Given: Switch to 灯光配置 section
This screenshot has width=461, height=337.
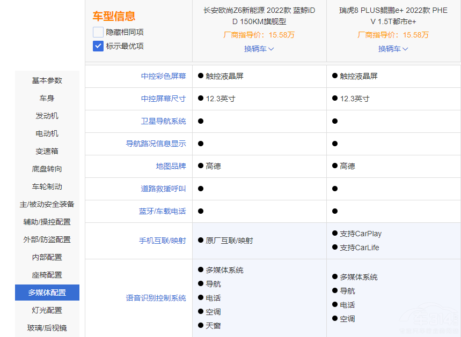Looking at the screenshot, I should click(47, 310).
